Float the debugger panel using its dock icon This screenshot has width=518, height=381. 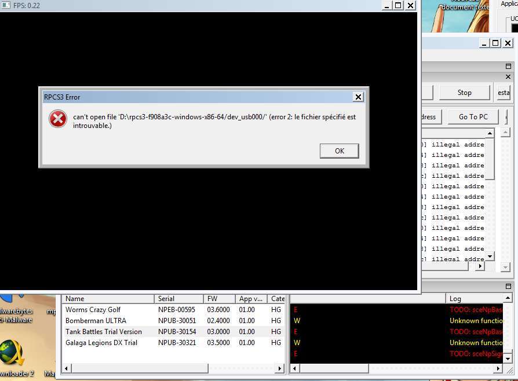(x=508, y=67)
